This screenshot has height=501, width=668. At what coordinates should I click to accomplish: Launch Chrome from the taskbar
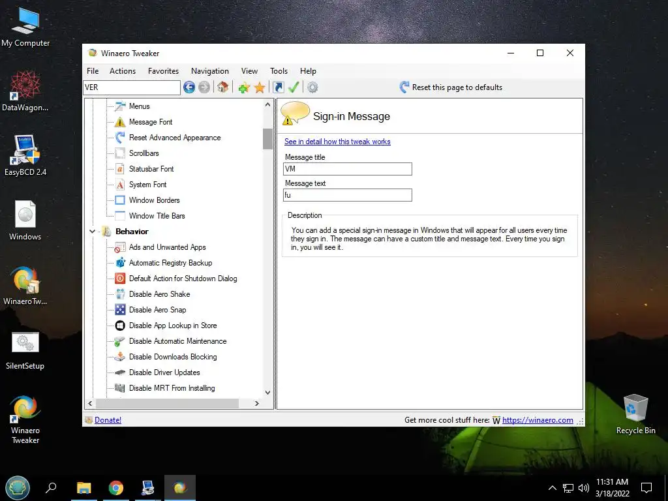116,488
